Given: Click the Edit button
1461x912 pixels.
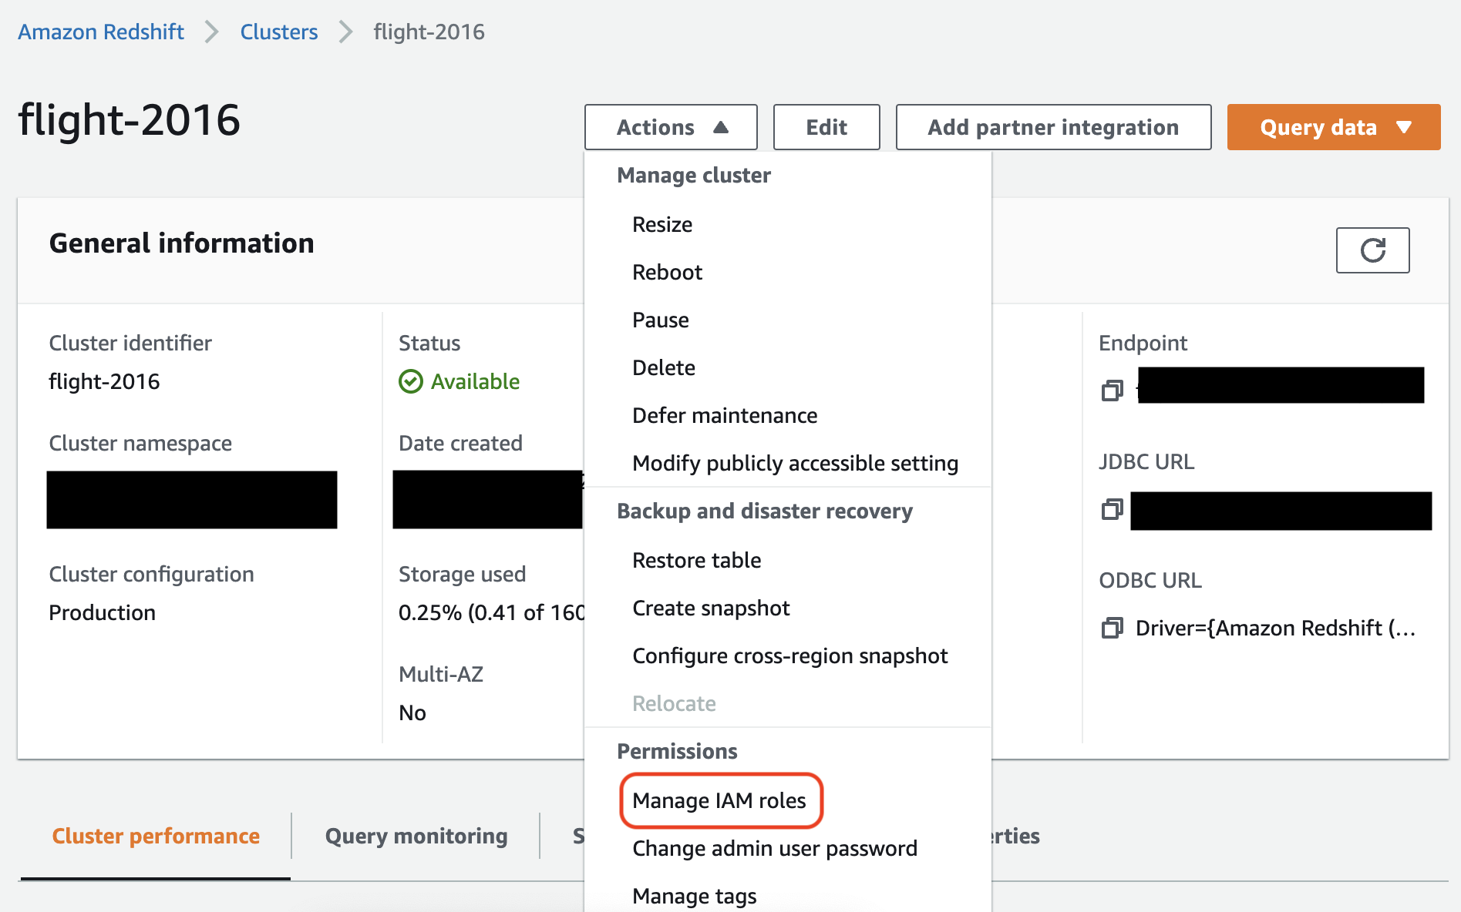Looking at the screenshot, I should pyautogui.click(x=826, y=126).
